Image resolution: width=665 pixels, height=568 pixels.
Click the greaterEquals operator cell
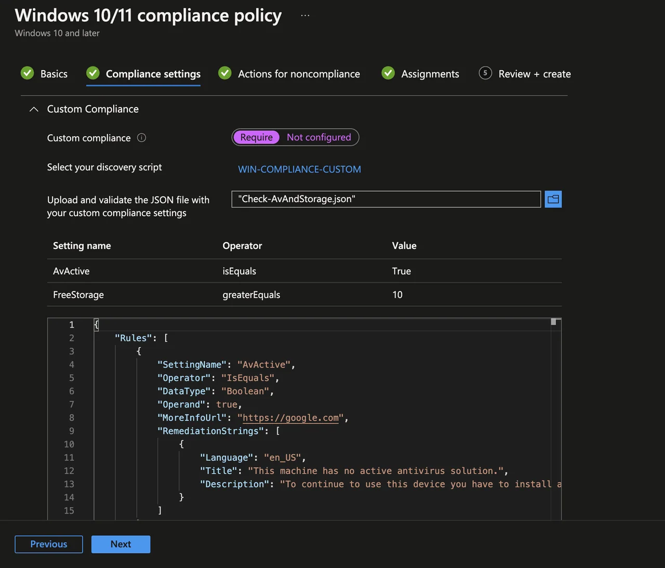click(251, 295)
